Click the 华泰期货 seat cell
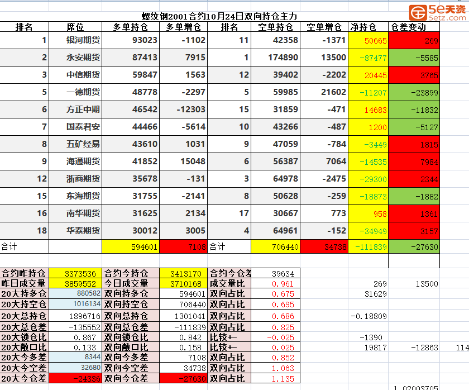The width and height of the screenshot is (469, 390). point(75,231)
